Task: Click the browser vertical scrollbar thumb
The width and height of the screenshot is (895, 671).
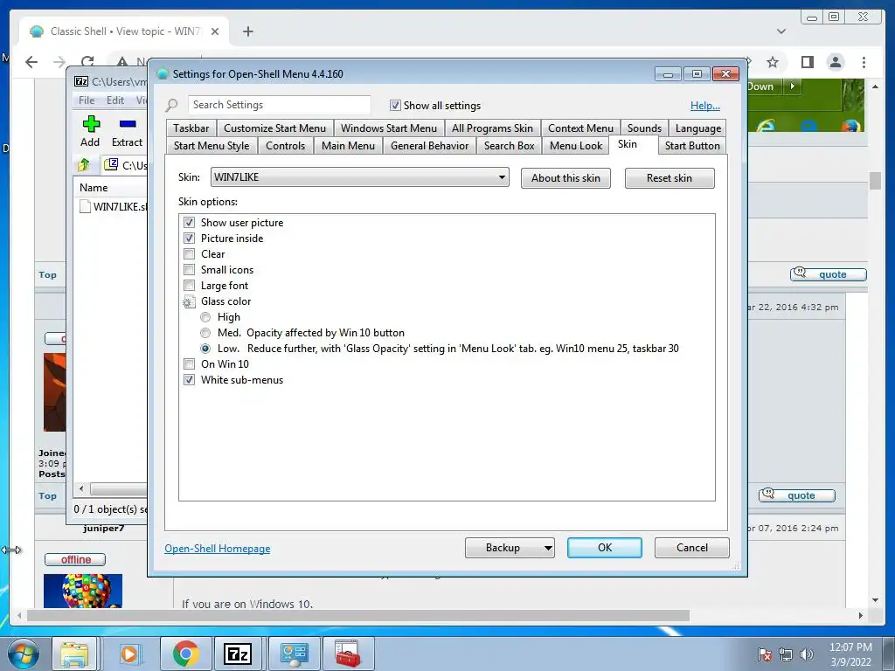Action: (x=875, y=180)
